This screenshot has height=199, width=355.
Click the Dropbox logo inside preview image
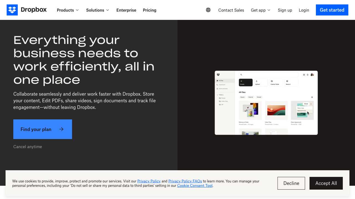(218, 75)
